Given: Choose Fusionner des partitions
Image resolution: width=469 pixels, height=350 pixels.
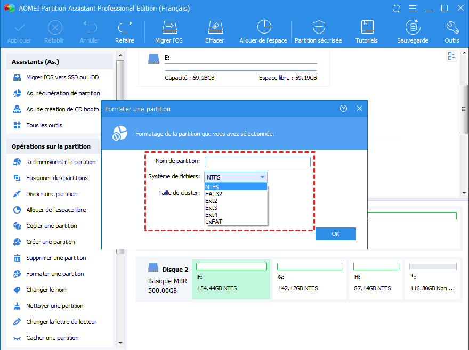Looking at the screenshot, I should pos(57,178).
